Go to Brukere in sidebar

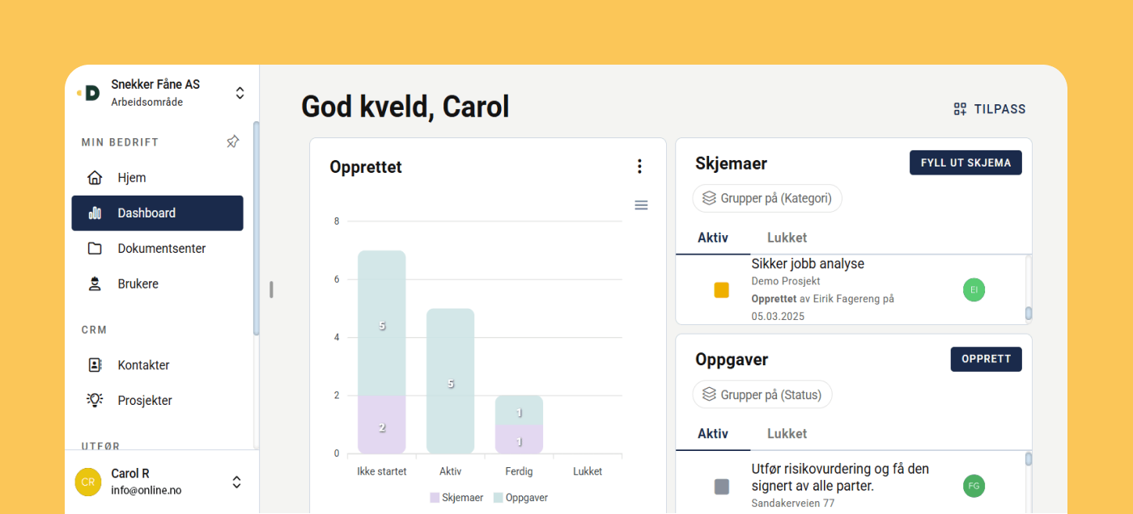click(138, 284)
